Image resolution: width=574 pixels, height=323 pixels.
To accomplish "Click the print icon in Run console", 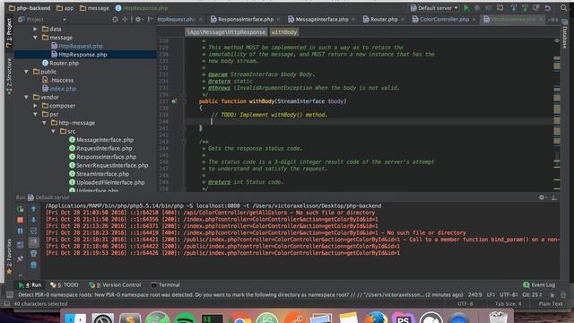I will pos(33,253).
